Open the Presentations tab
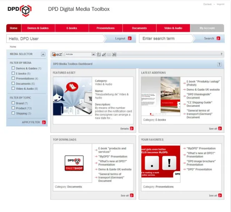 [x=105, y=28]
